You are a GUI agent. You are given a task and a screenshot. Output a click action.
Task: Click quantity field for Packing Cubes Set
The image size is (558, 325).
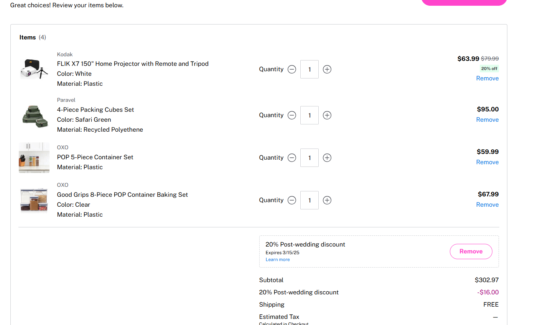tap(309, 115)
